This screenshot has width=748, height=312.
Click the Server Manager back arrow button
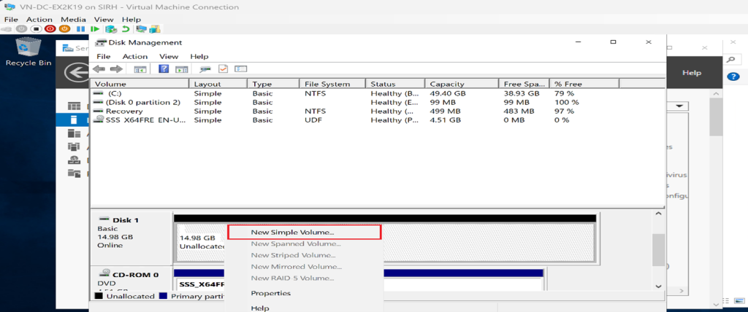[x=74, y=73]
